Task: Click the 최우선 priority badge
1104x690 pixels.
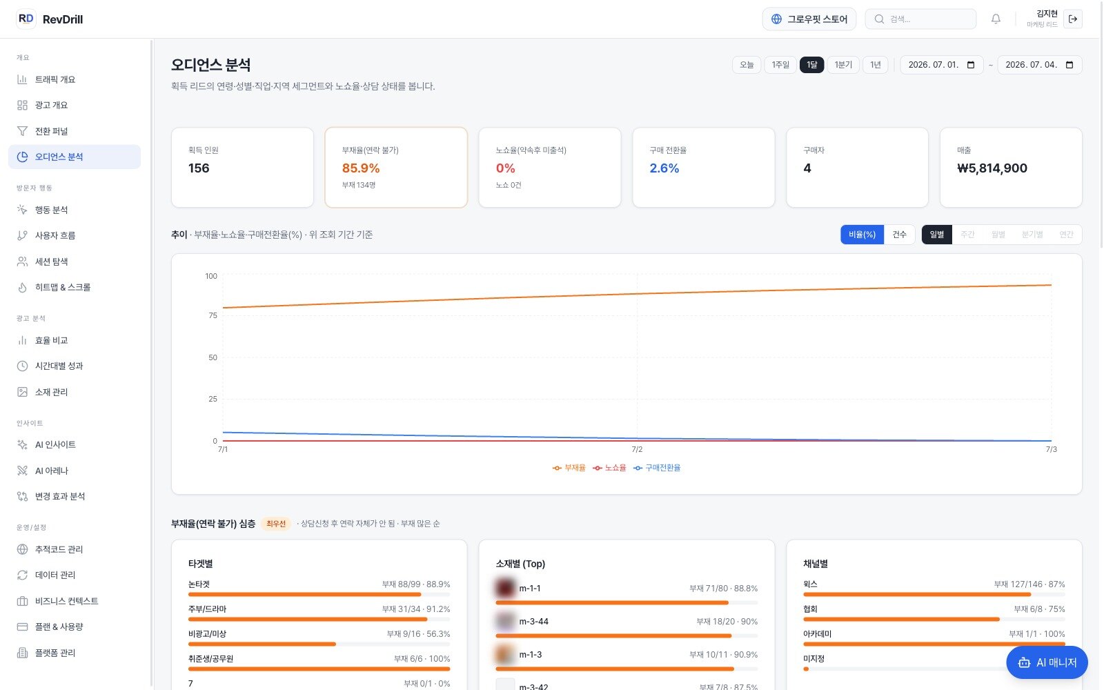Action: click(x=276, y=524)
